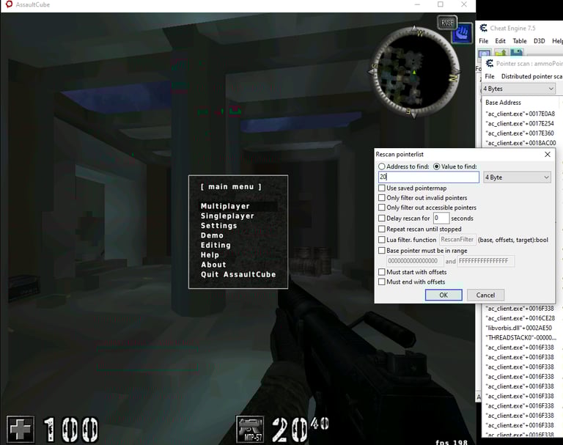Click the Cheat Engine open-file folder toolbar icon
The height and width of the screenshot is (445, 563).
tap(501, 53)
